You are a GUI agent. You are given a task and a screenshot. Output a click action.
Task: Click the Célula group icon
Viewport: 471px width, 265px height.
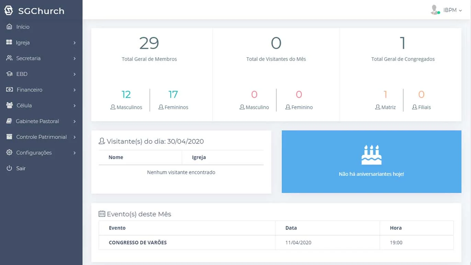(x=9, y=105)
